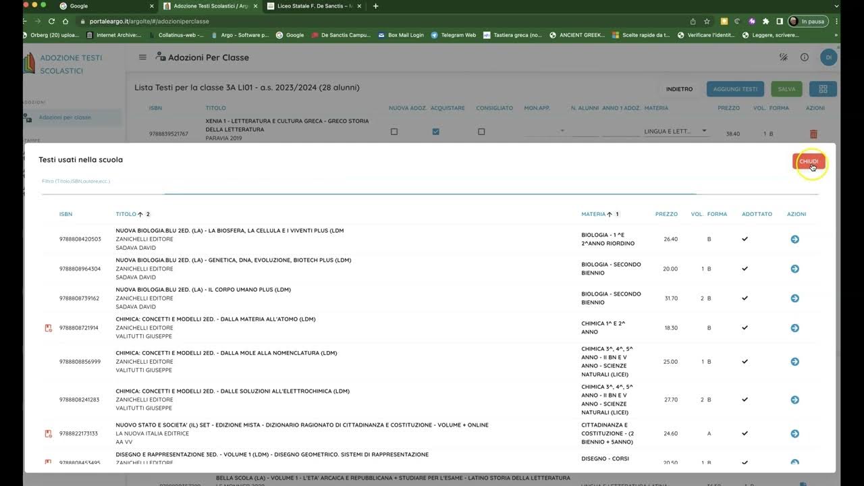Add Dalle soluzioni all'elettrochimica book via its arrow
Image resolution: width=864 pixels, height=486 pixels.
(794, 400)
